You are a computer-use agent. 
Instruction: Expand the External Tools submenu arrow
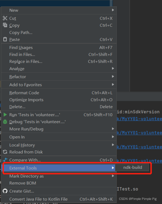113,168
